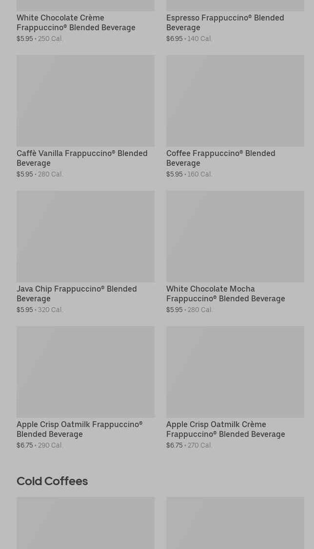Click the $6.75 · 290 Cal. price line
This screenshot has width=314, height=549.
pyautogui.click(x=39, y=445)
